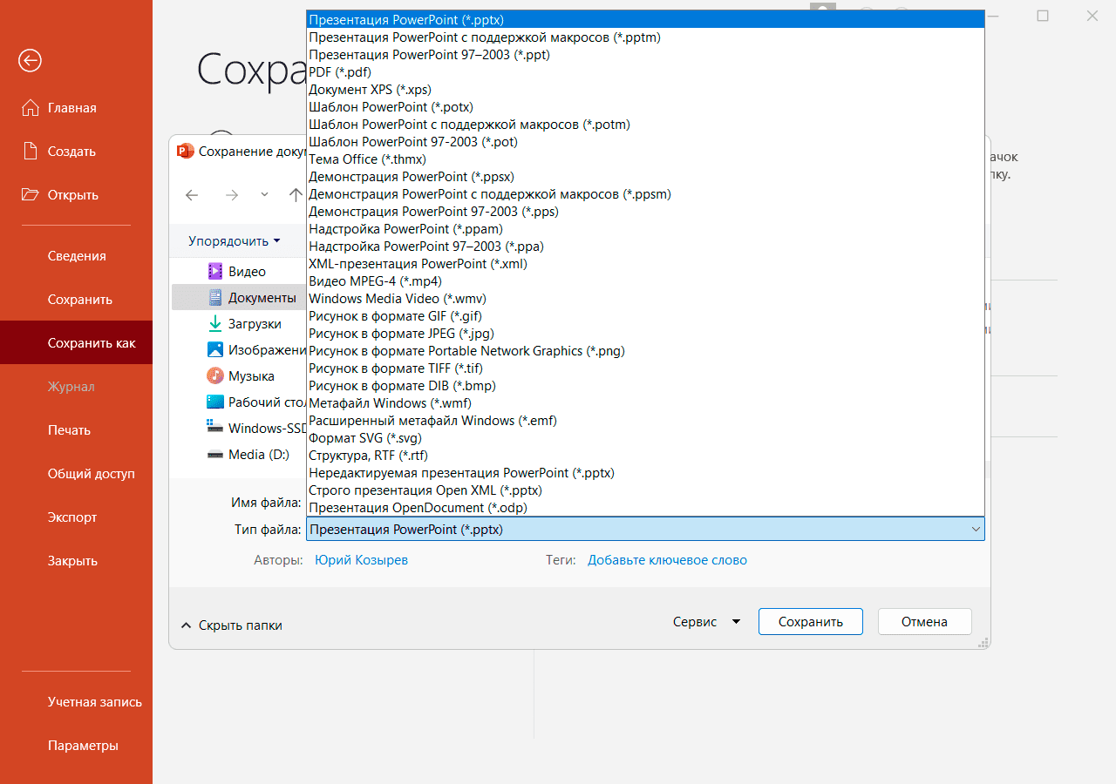Collapse folders with Скрыть папки

tap(231, 625)
